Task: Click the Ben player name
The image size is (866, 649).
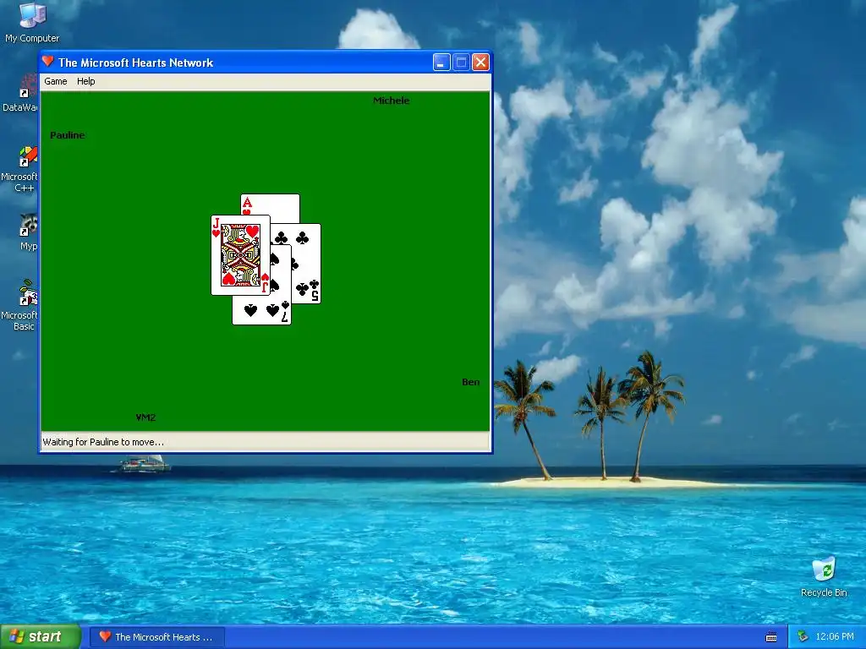Action: pos(470,382)
